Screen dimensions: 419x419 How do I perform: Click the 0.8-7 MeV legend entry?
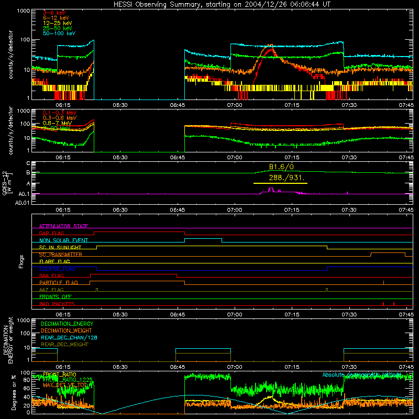click(57, 123)
